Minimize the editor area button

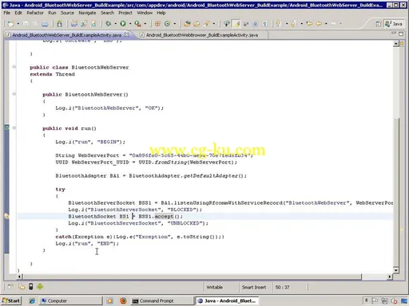pos(394,33)
